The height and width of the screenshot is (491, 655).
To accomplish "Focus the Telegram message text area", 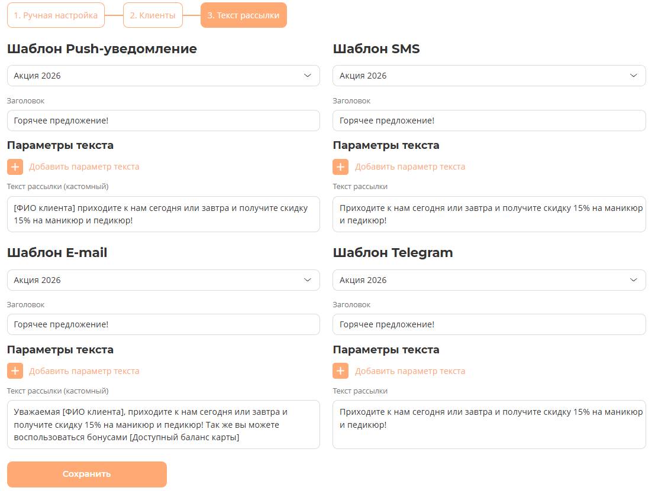I will coord(489,424).
